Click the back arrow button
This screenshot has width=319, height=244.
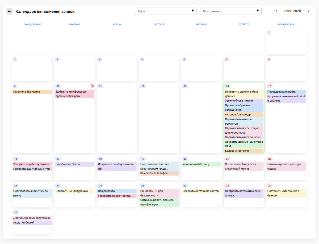pos(9,11)
